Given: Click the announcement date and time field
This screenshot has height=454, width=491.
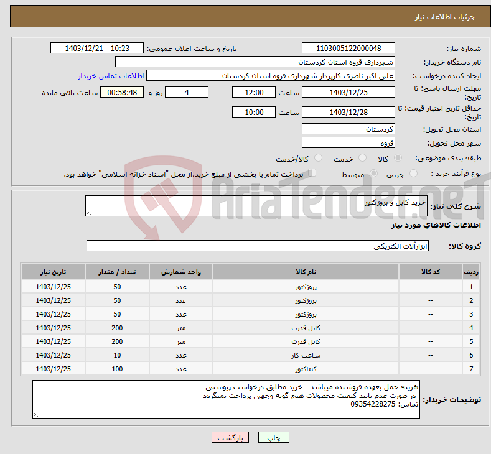Looking at the screenshot, I should (96, 48).
